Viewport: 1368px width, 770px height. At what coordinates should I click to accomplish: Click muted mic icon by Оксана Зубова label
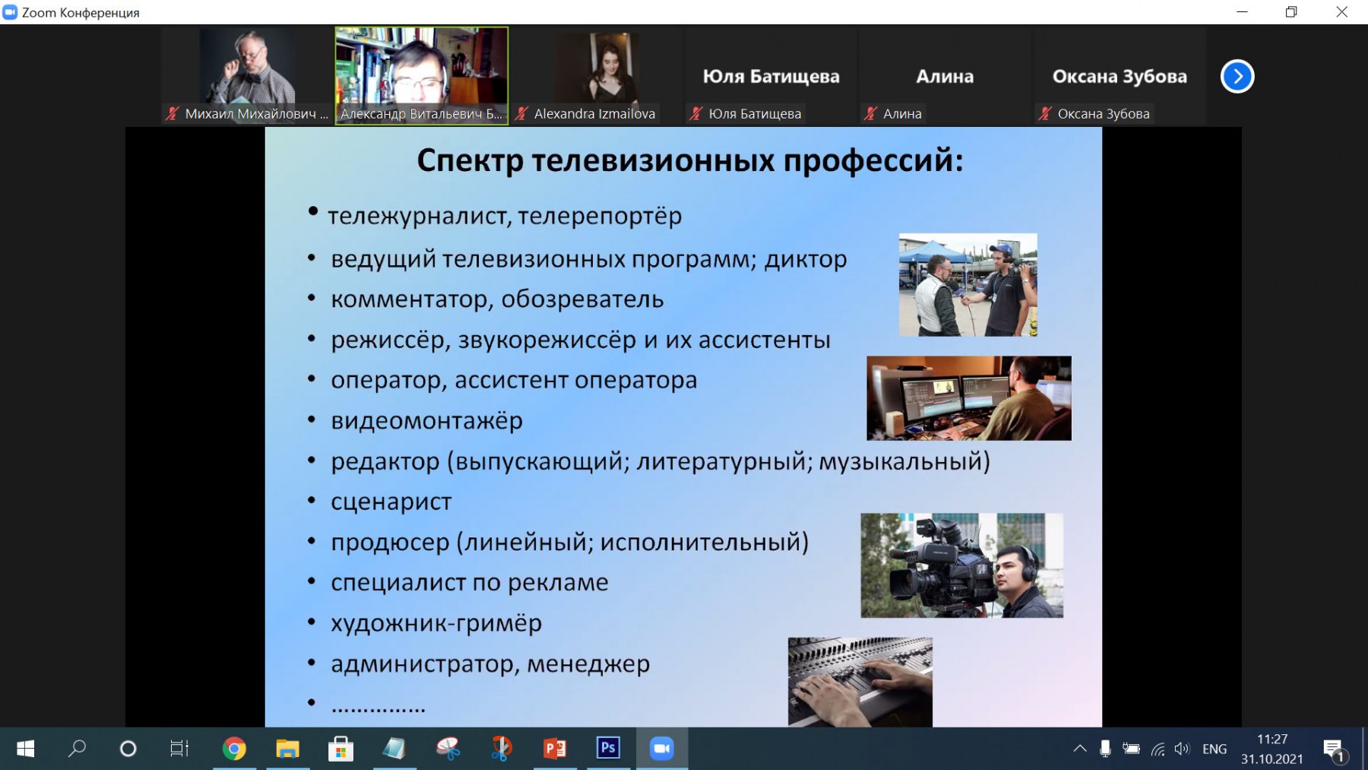1045,114
